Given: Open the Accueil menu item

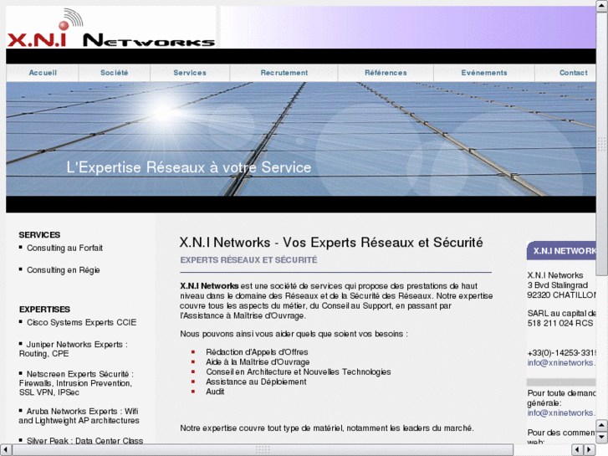Looking at the screenshot, I should click(x=43, y=73).
